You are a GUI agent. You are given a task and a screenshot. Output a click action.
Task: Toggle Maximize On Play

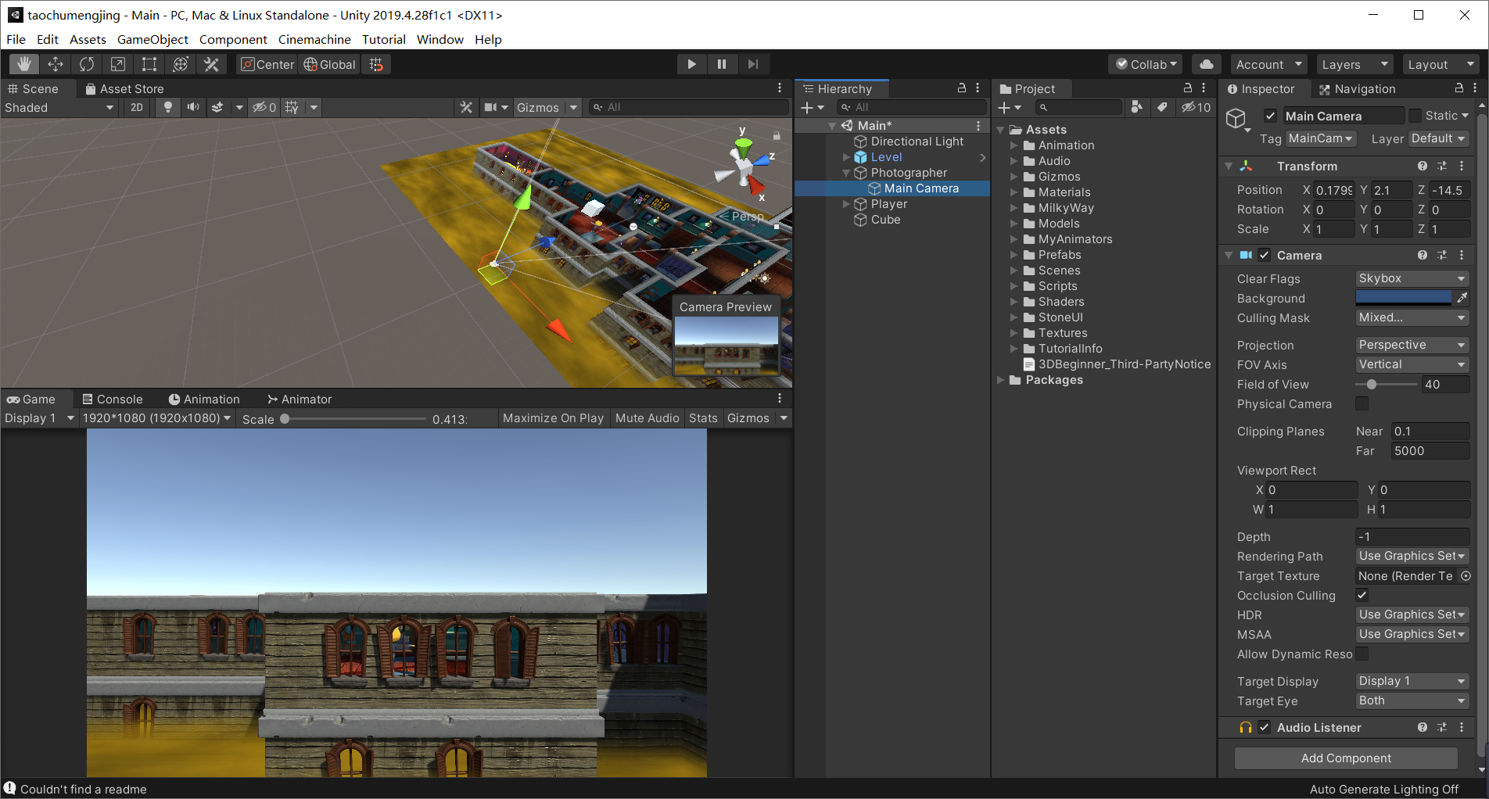tap(553, 418)
